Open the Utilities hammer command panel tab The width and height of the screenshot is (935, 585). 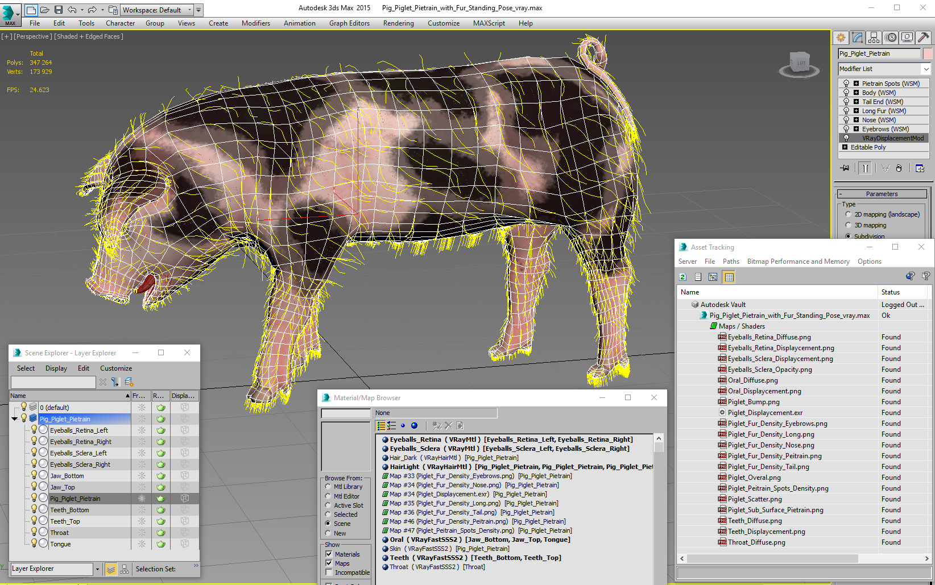(x=924, y=38)
